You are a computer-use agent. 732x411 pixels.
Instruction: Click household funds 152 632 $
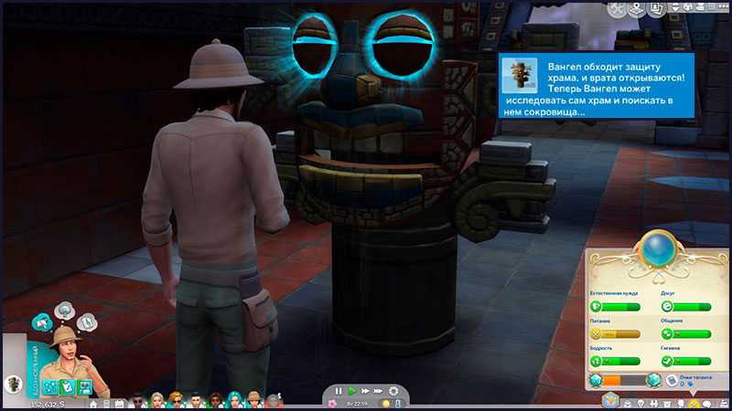pyautogui.click(x=48, y=405)
